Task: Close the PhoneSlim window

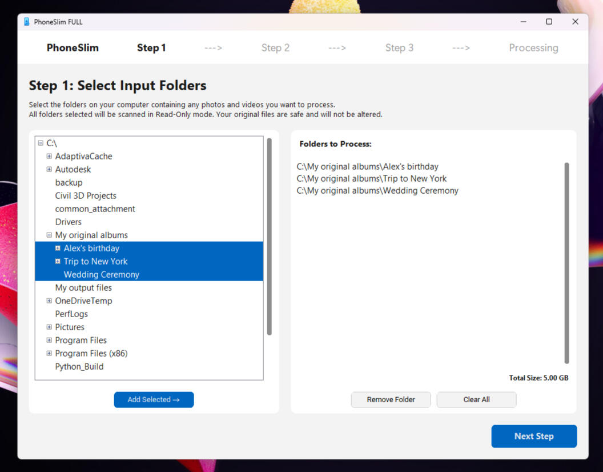Action: click(575, 22)
